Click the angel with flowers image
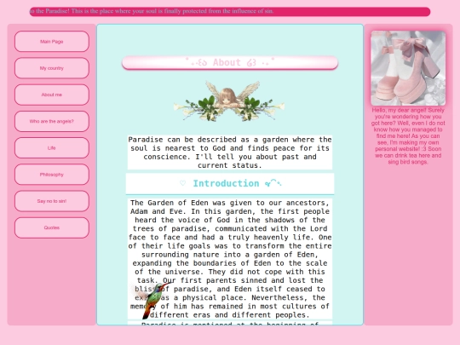 pyautogui.click(x=229, y=101)
